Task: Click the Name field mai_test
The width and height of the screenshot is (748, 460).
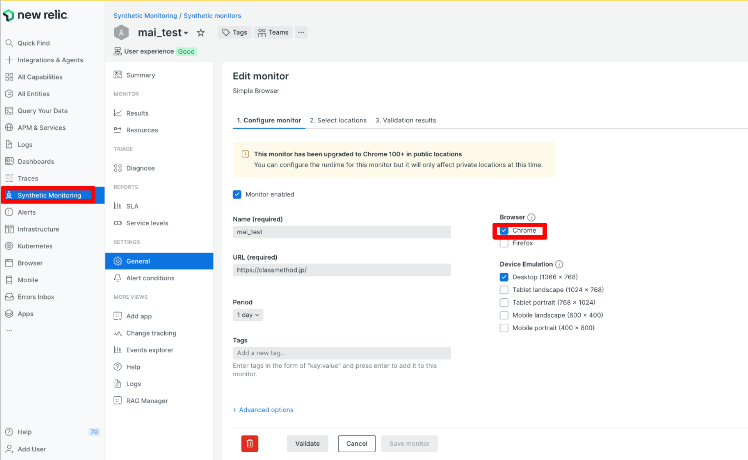Action: click(342, 232)
